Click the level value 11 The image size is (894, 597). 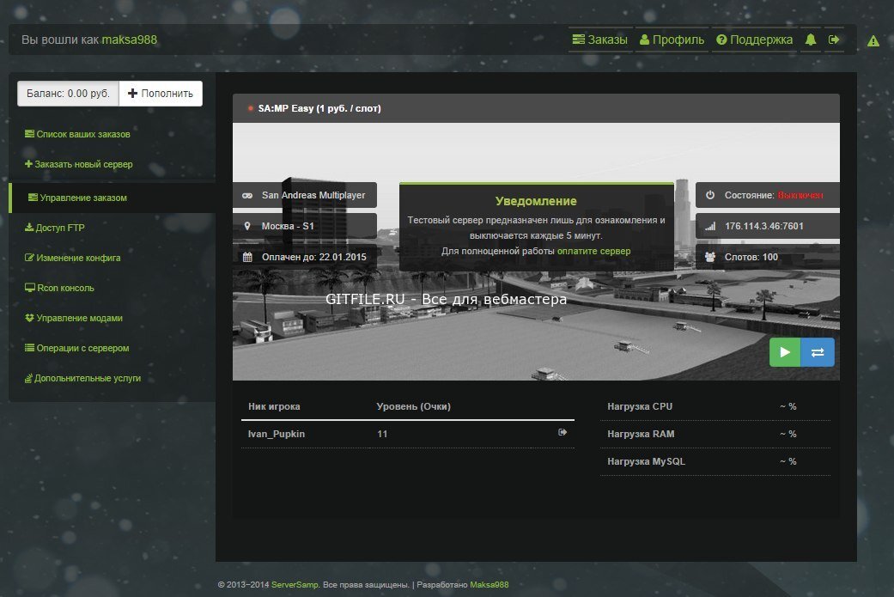pyautogui.click(x=382, y=434)
